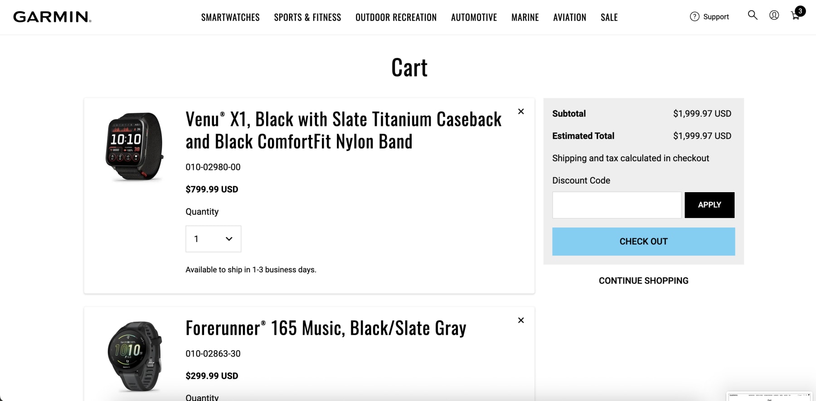The width and height of the screenshot is (816, 401).
Task: Remove Venu X1 from cart
Action: tap(521, 111)
